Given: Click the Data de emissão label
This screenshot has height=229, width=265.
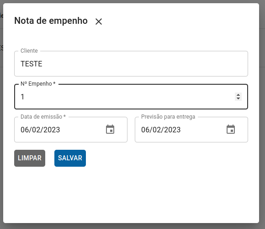Looking at the screenshot, I should pos(43,116).
